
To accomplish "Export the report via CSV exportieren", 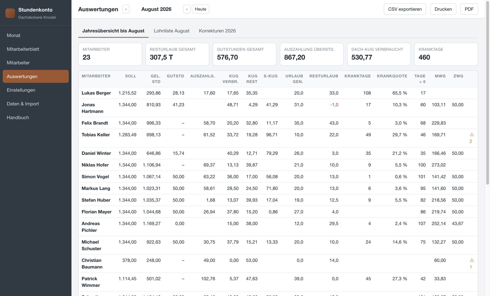I will (x=405, y=9).
